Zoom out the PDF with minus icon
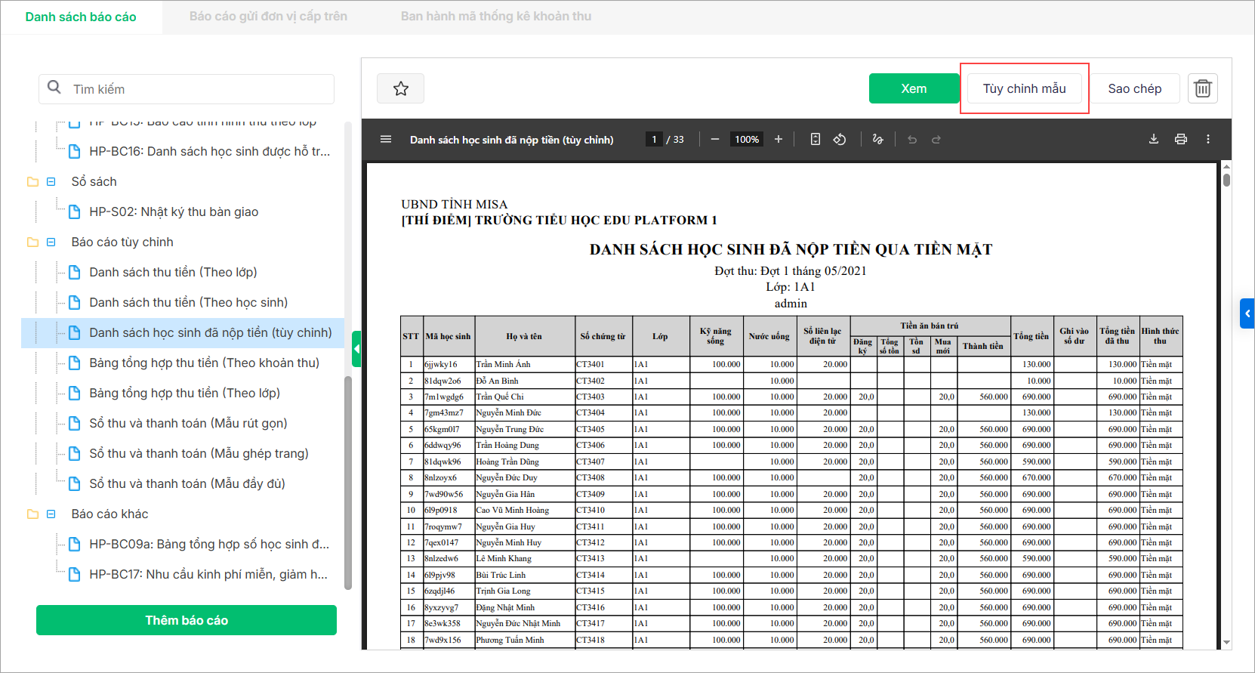The image size is (1255, 673). tap(714, 139)
